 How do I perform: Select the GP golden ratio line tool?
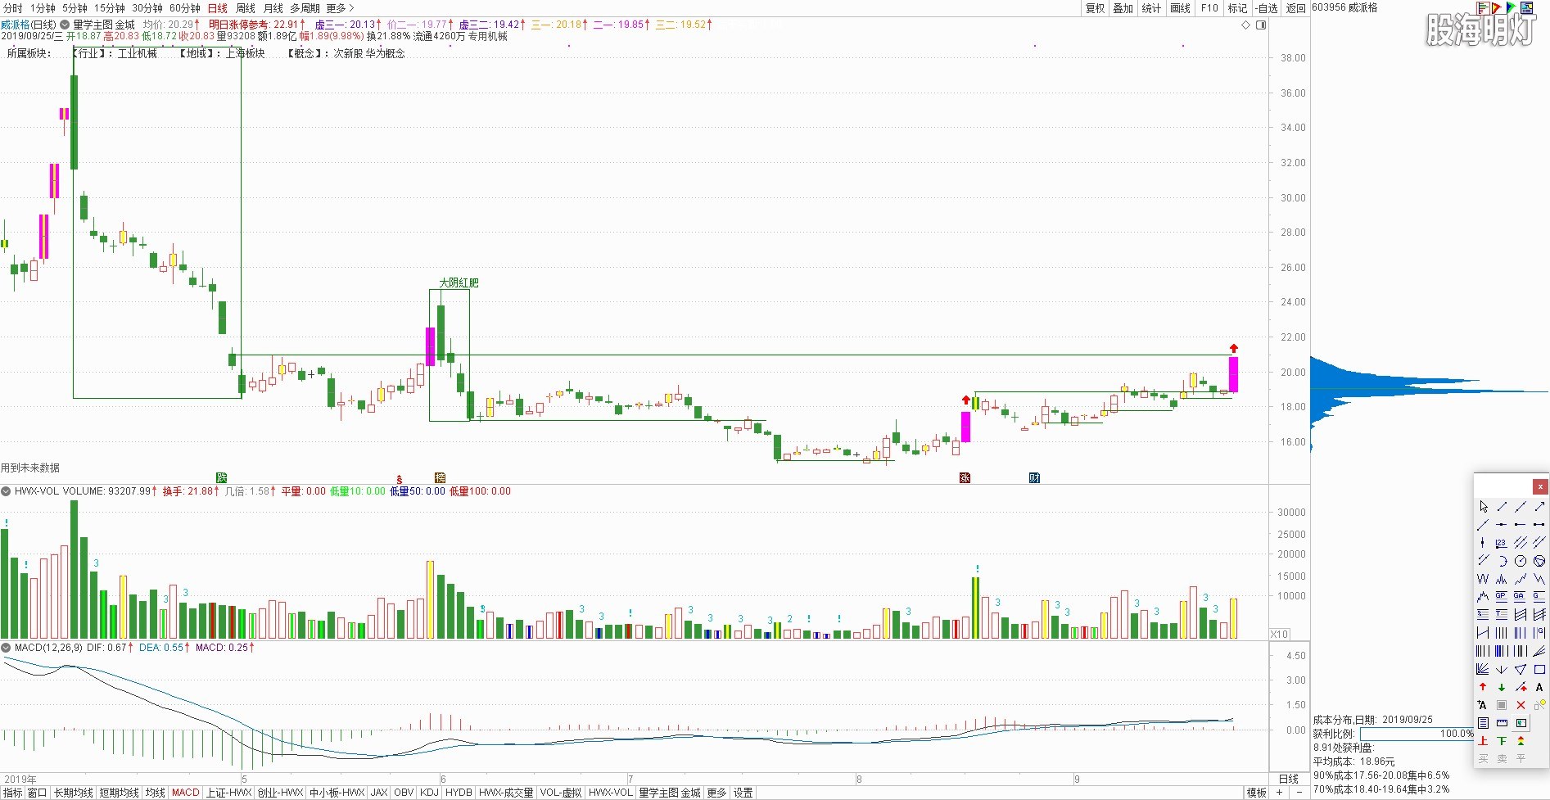1502,596
